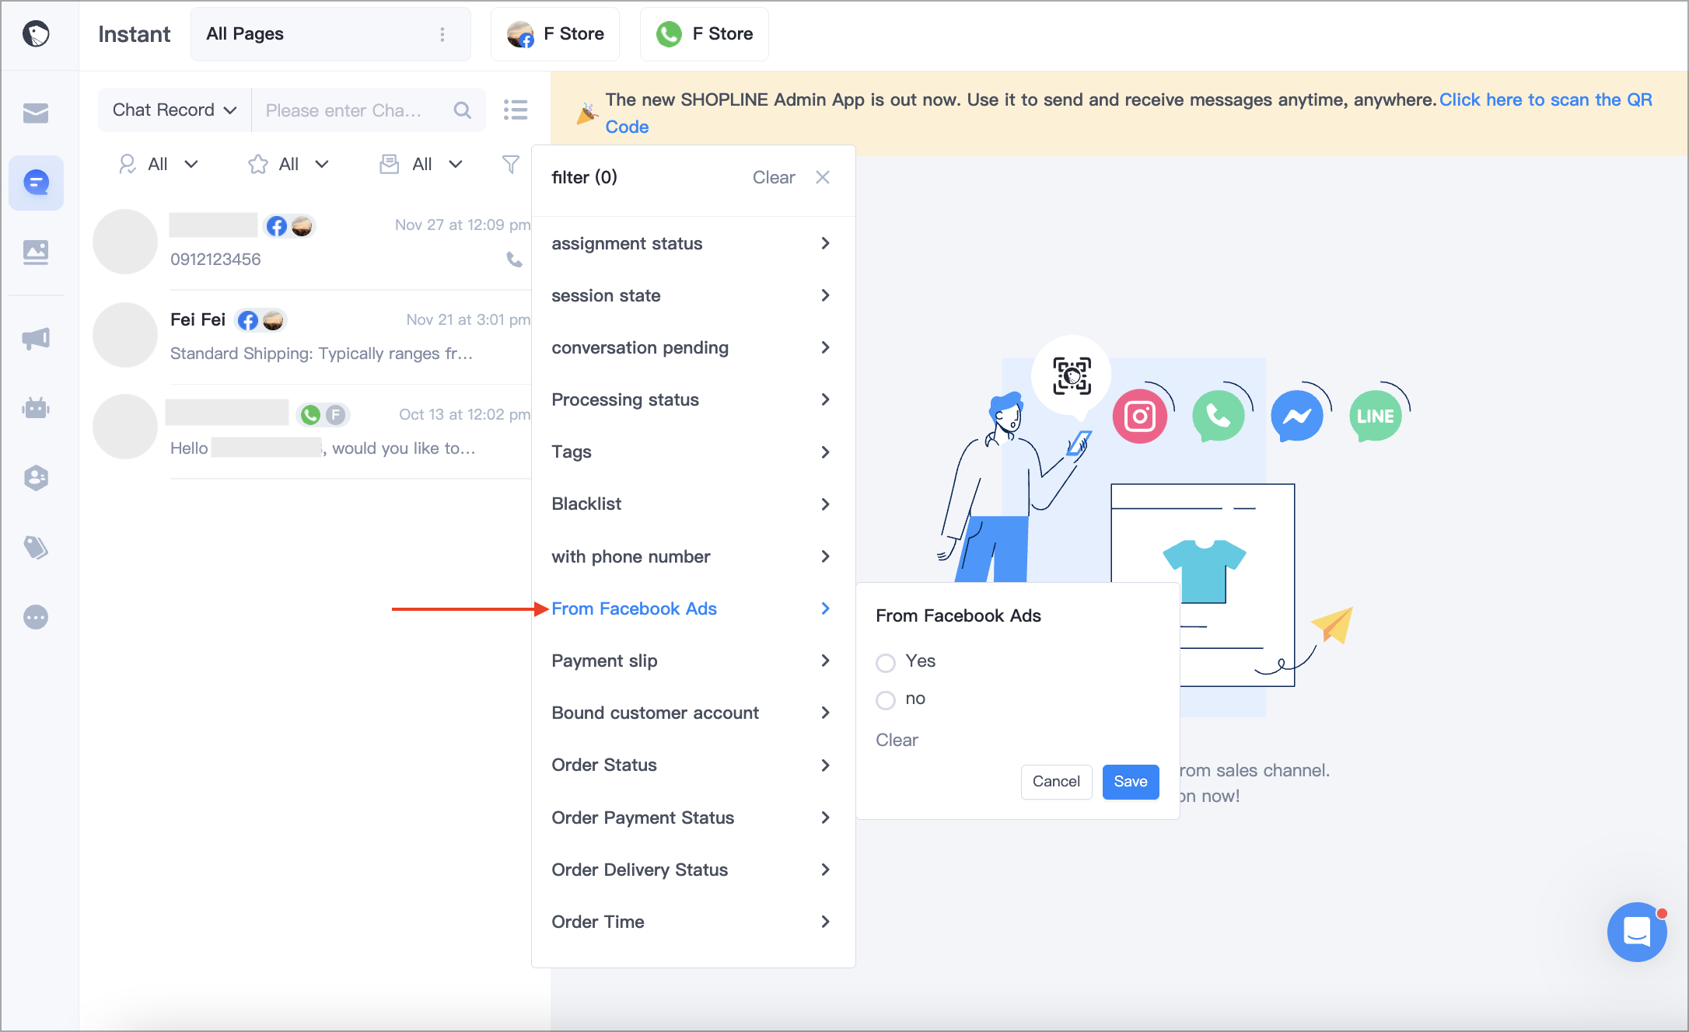This screenshot has width=1689, height=1032.
Task: Click the funnel filter icon
Action: [511, 164]
